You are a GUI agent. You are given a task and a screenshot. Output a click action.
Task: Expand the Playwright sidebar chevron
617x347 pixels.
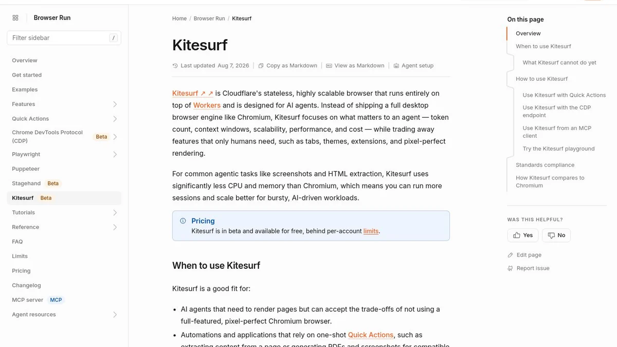[115, 154]
